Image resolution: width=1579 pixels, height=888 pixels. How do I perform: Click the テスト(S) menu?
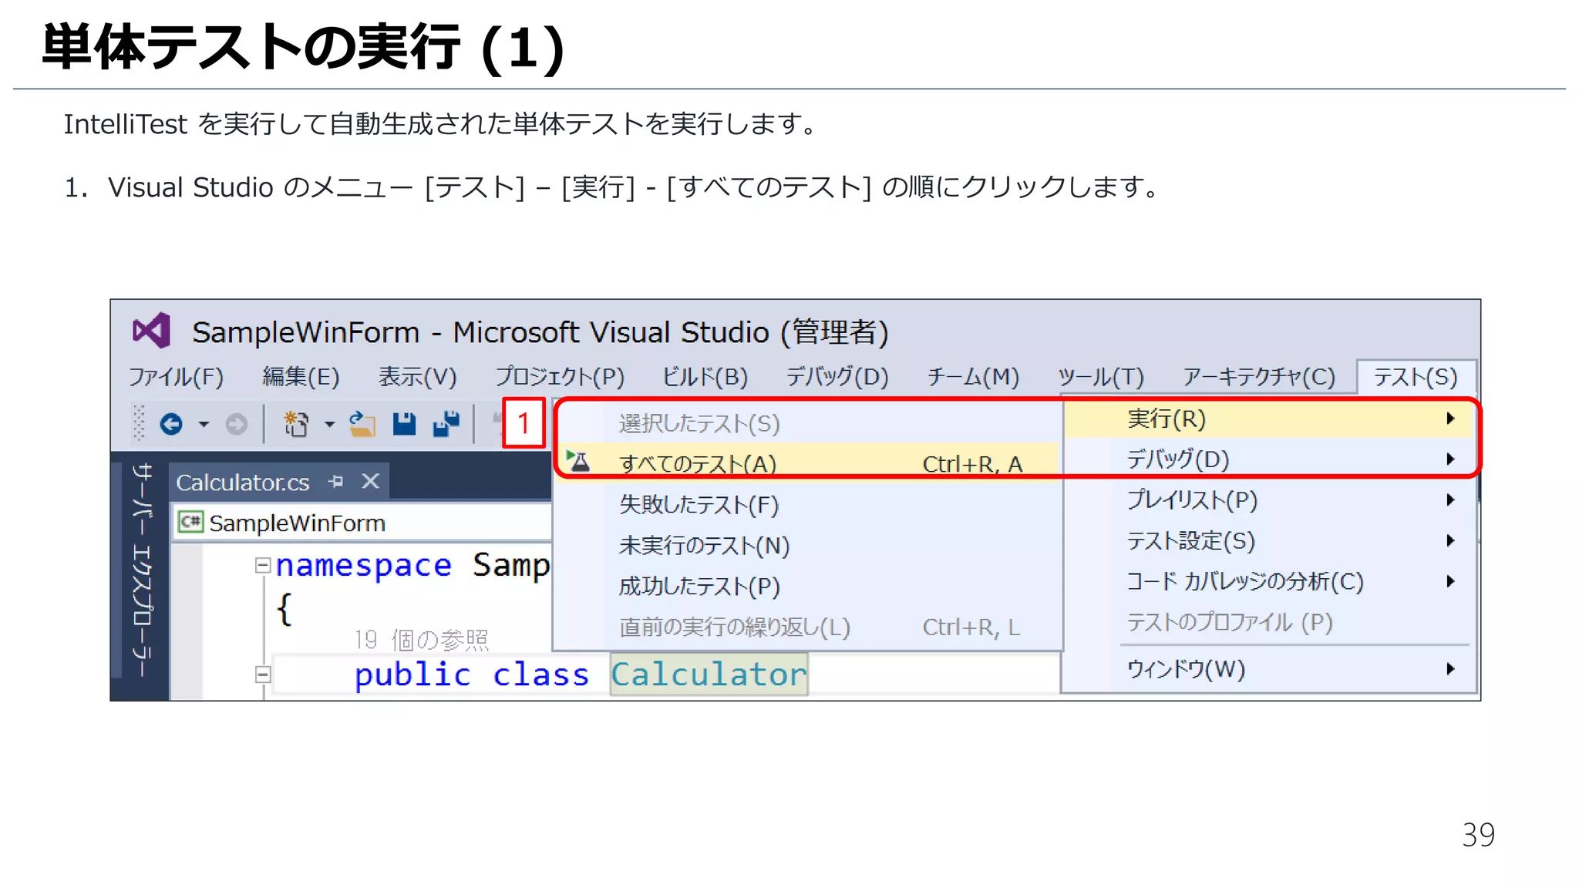pos(1416,376)
